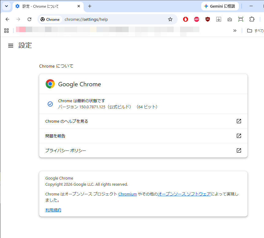Open the apps grid in bookmarks bar

pos(6,31)
